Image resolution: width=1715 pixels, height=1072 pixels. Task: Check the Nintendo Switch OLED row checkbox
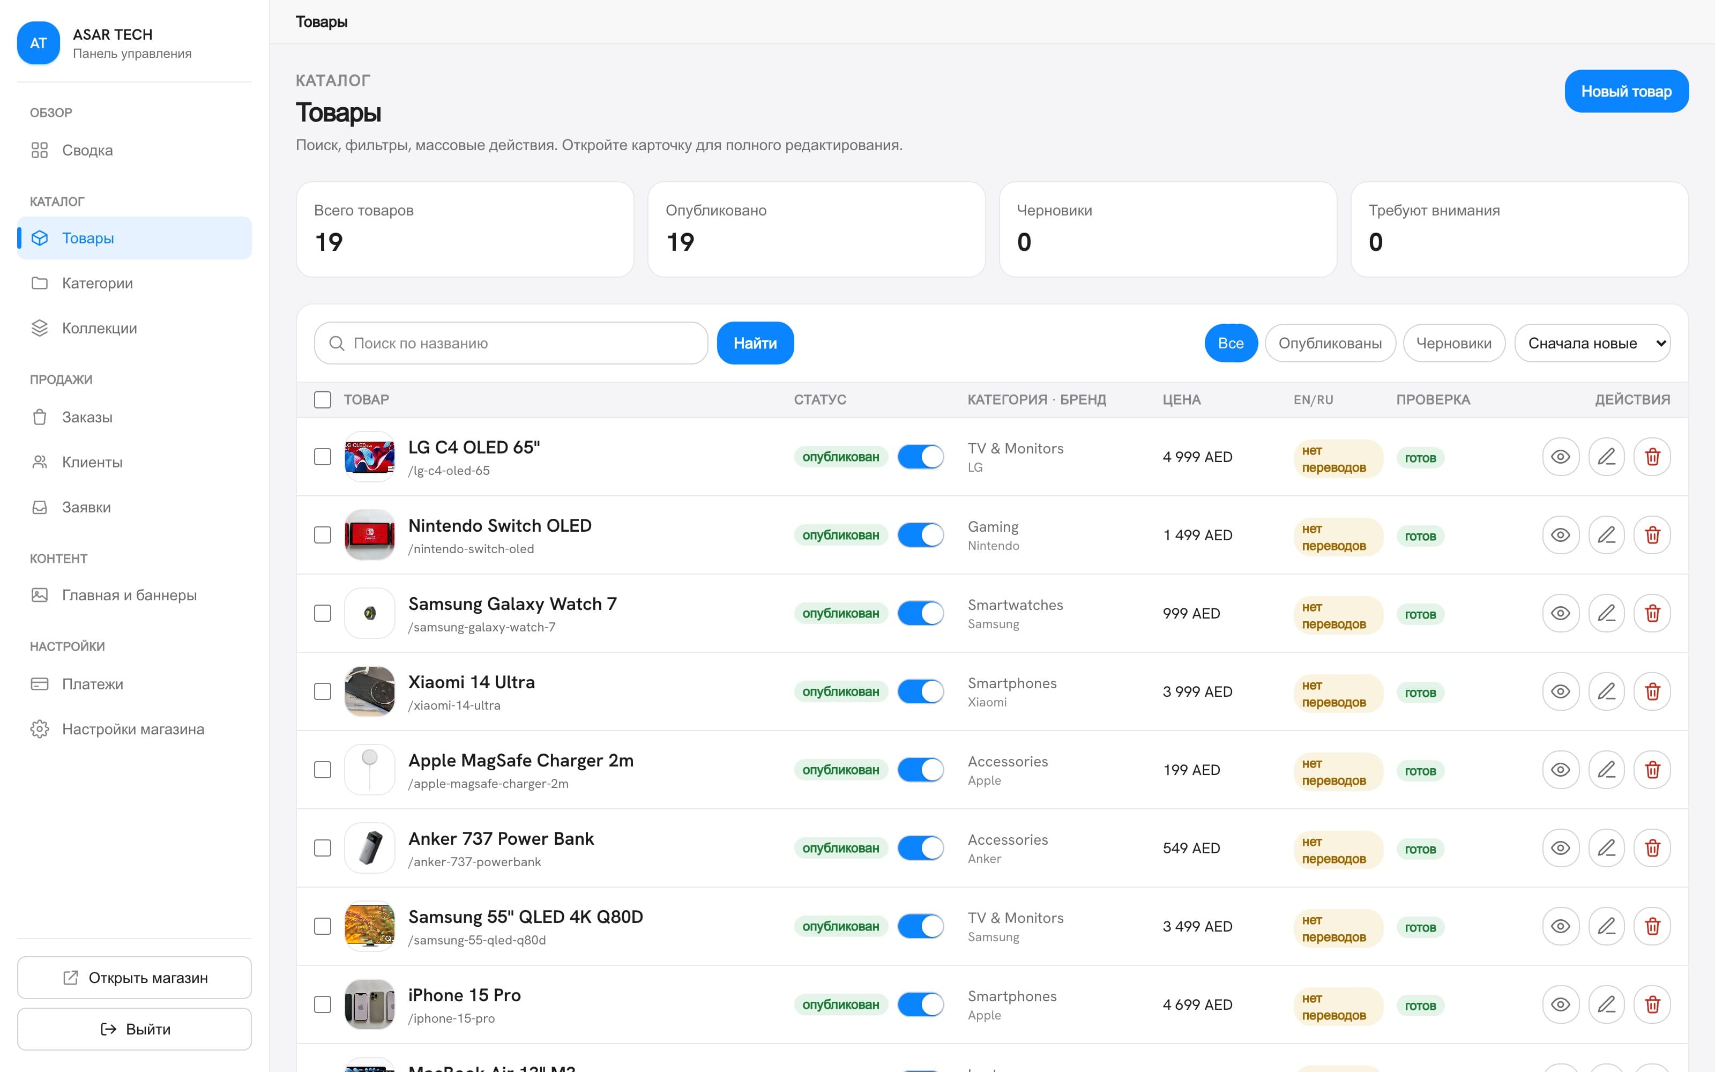(323, 535)
